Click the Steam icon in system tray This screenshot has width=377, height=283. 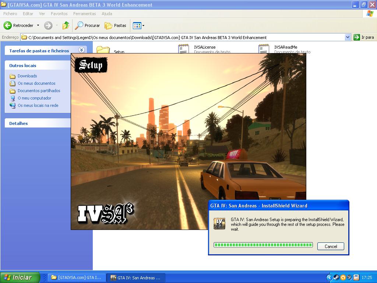(x=336, y=277)
